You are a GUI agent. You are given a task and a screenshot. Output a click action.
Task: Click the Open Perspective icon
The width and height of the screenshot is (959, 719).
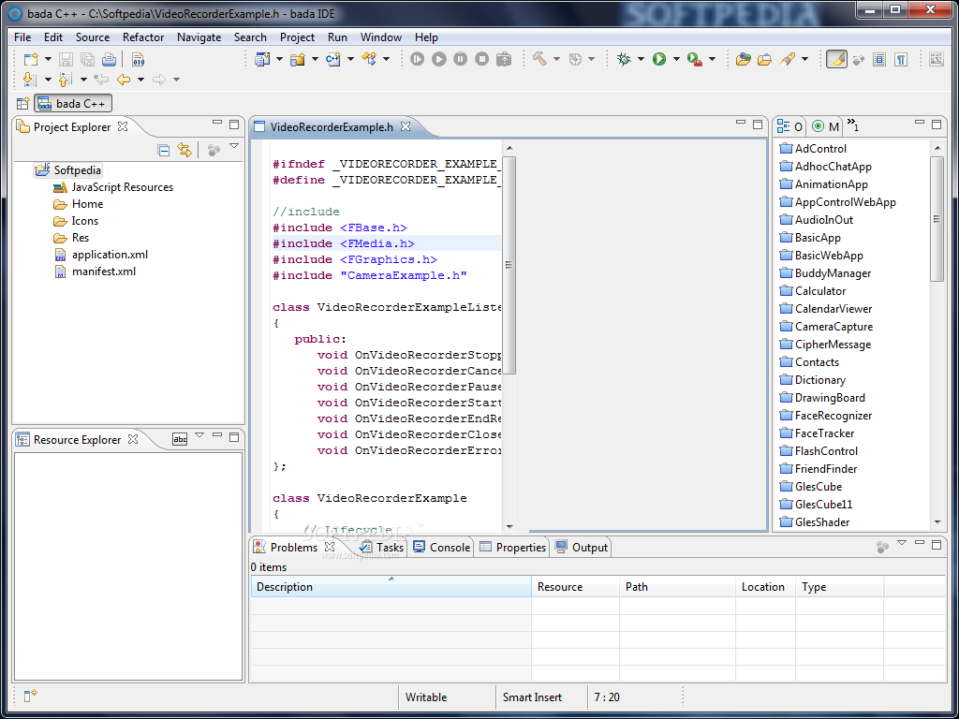pos(22,104)
